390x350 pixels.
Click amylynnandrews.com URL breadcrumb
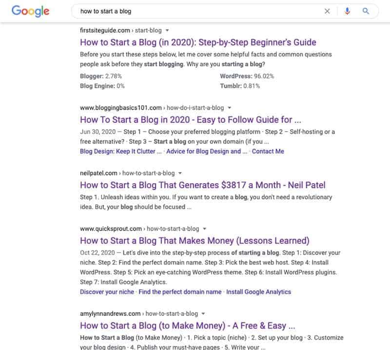tap(139, 313)
